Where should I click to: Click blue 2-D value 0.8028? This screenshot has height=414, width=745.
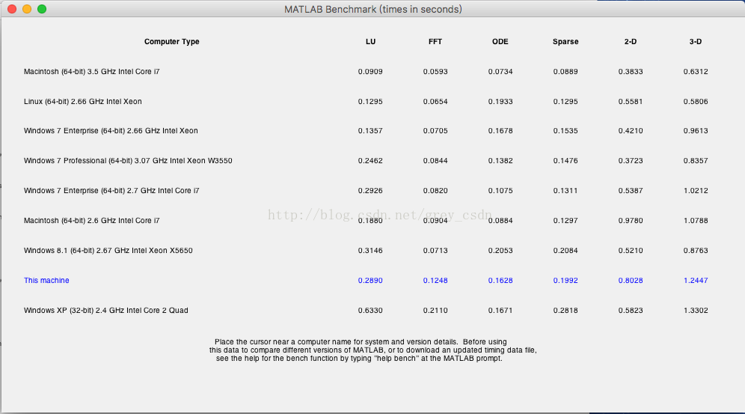click(x=631, y=281)
